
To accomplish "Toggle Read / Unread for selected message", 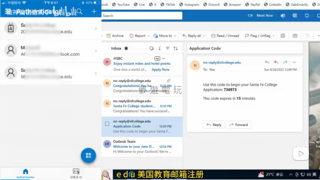I will click(x=225, y=36).
